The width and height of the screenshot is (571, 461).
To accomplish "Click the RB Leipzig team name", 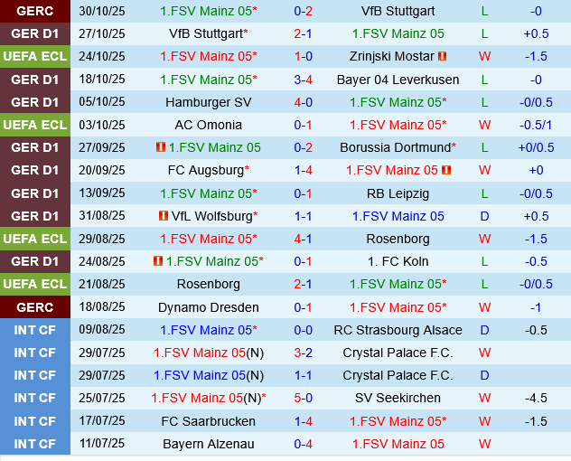I will [x=398, y=193].
